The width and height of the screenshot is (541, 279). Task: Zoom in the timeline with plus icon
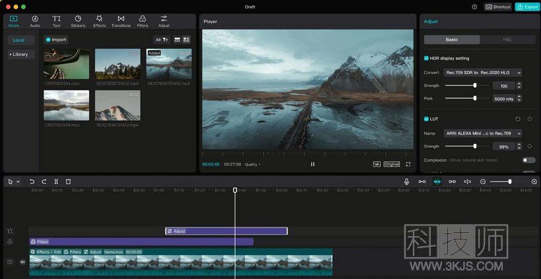click(534, 181)
